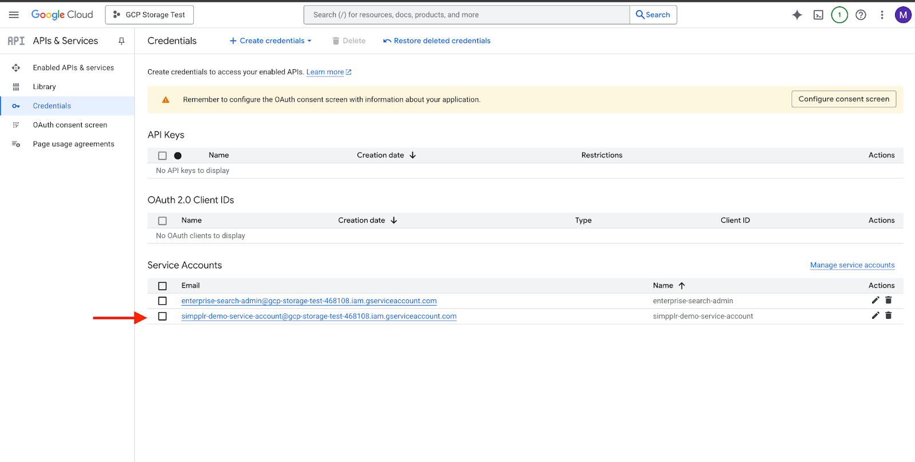The width and height of the screenshot is (915, 462).
Task: Check the simpplr-demo-service-account row checkbox
Action: (x=162, y=316)
